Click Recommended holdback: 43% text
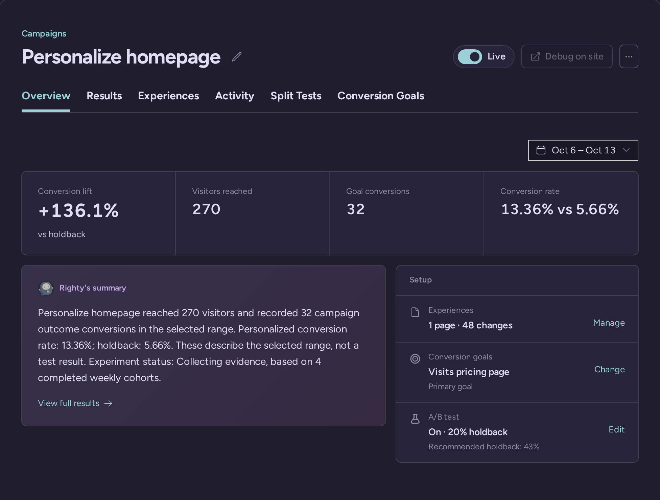Viewport: 660px width, 500px height. point(484,447)
